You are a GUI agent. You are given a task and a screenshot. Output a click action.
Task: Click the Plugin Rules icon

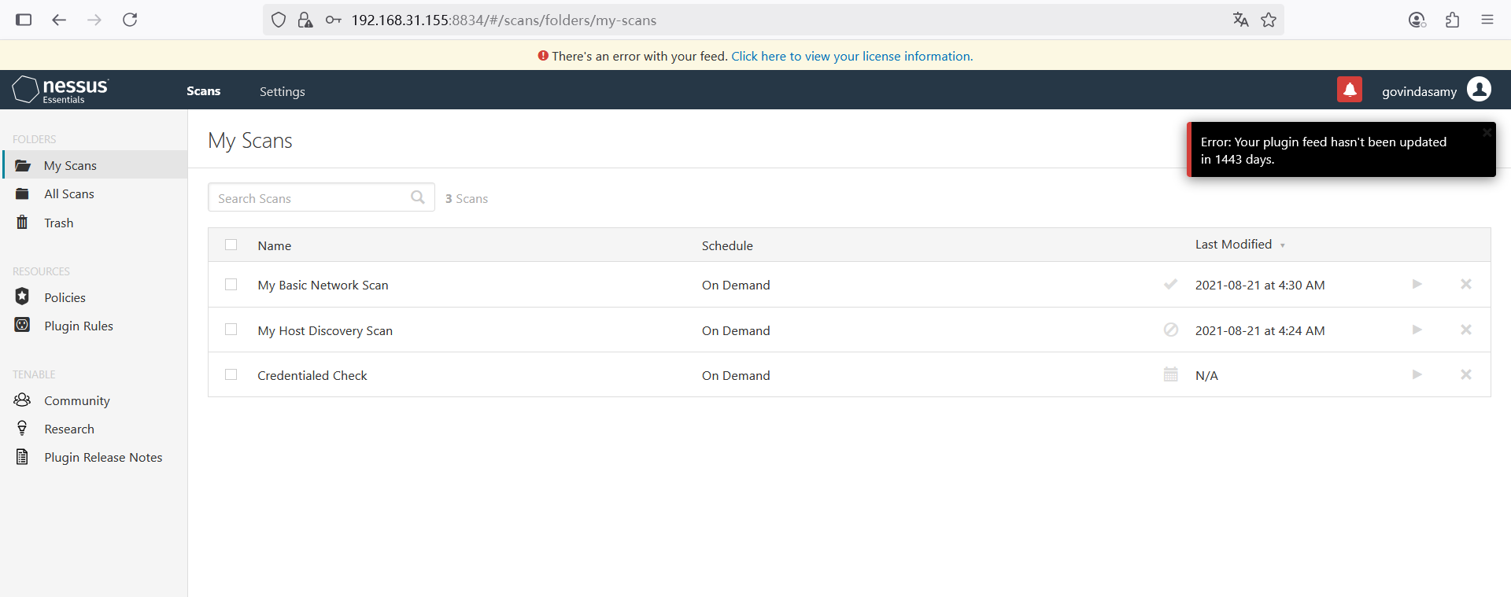(x=22, y=325)
